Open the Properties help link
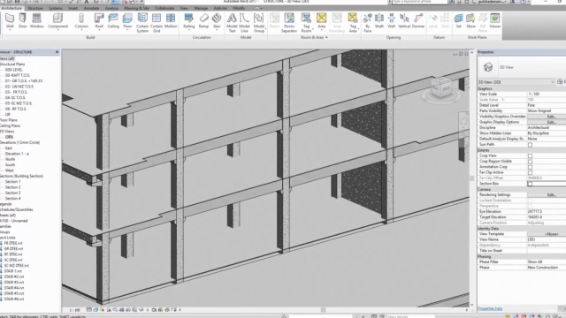Image resolution: width=566 pixels, height=318 pixels. tap(490, 308)
